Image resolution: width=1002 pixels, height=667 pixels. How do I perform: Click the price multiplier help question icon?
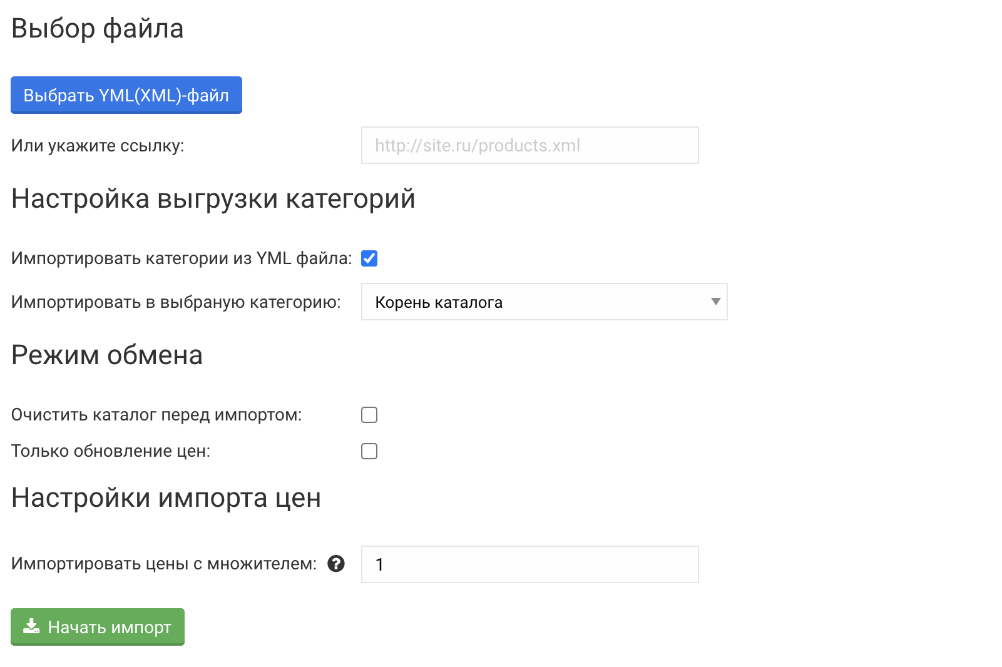(336, 564)
